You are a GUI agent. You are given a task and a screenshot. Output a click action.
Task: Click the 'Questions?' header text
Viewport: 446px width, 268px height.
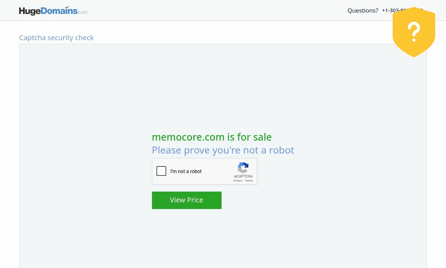[x=363, y=10]
